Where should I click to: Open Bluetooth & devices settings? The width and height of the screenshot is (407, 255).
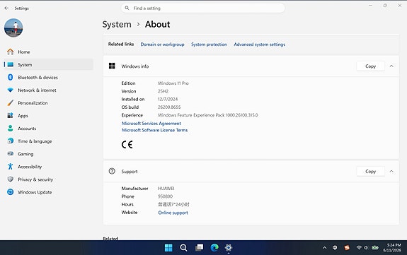click(x=49, y=78)
